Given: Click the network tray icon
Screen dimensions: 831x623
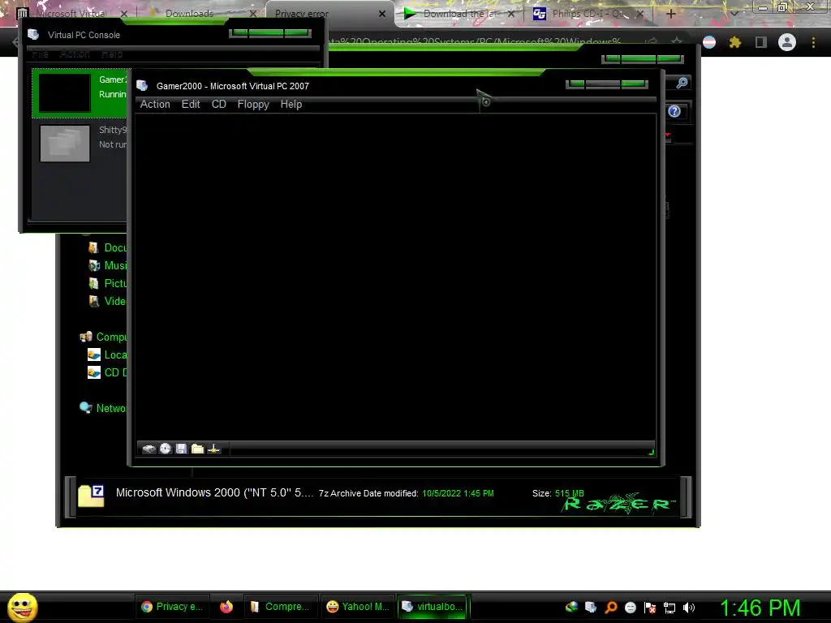Looking at the screenshot, I should click(x=670, y=608).
